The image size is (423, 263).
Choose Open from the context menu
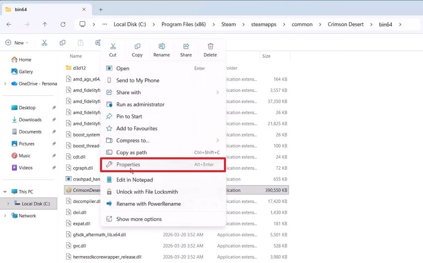[163, 68]
